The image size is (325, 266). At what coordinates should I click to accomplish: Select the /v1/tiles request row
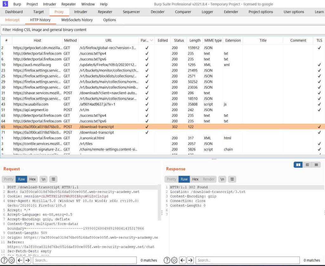point(162,144)
